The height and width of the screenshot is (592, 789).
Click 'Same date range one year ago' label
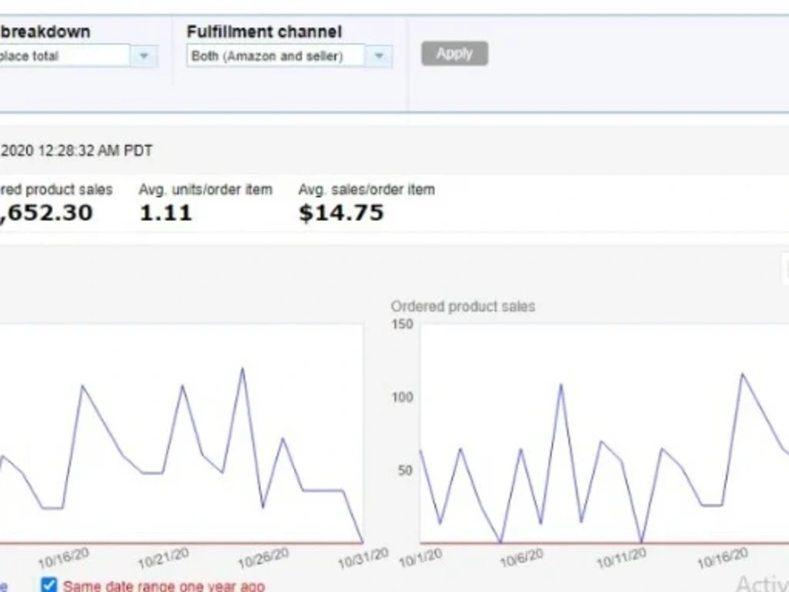point(164,586)
